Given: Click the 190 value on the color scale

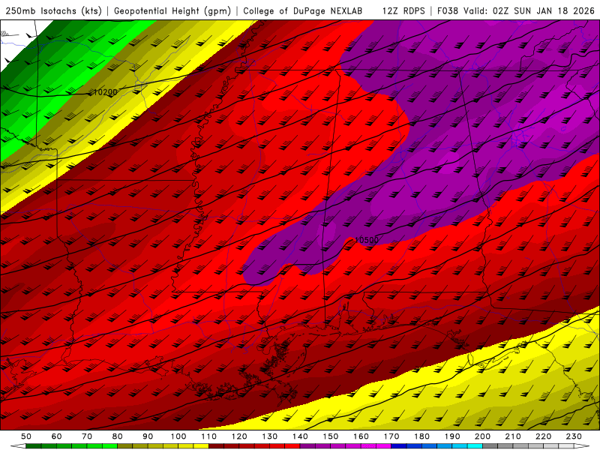Looking at the screenshot, I should click(x=452, y=436).
